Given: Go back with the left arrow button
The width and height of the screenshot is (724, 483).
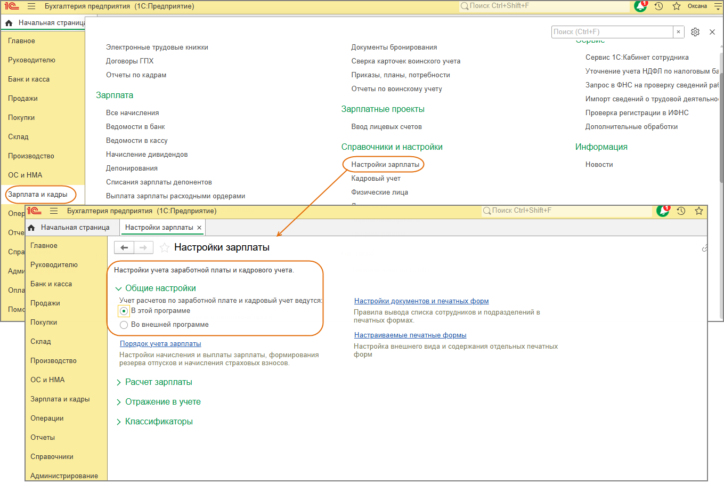Looking at the screenshot, I should (x=124, y=247).
